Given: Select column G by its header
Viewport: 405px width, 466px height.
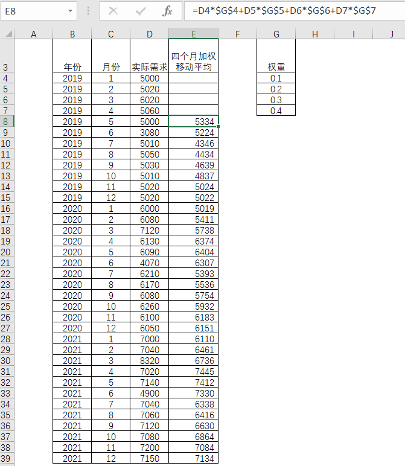Looking at the screenshot, I should pyautogui.click(x=276, y=34).
